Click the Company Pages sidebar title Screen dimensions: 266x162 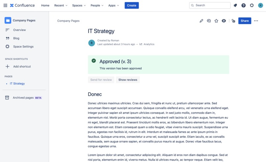pos(24,20)
